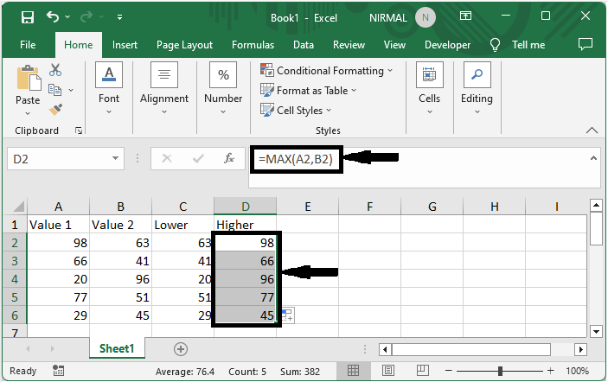The image size is (608, 382).
Task: Open Format as Table gallery
Action: tap(308, 91)
